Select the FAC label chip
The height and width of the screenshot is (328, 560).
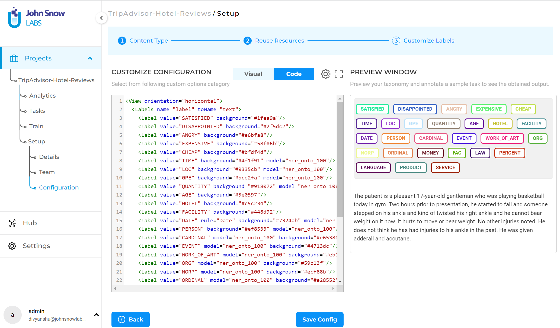(x=457, y=153)
